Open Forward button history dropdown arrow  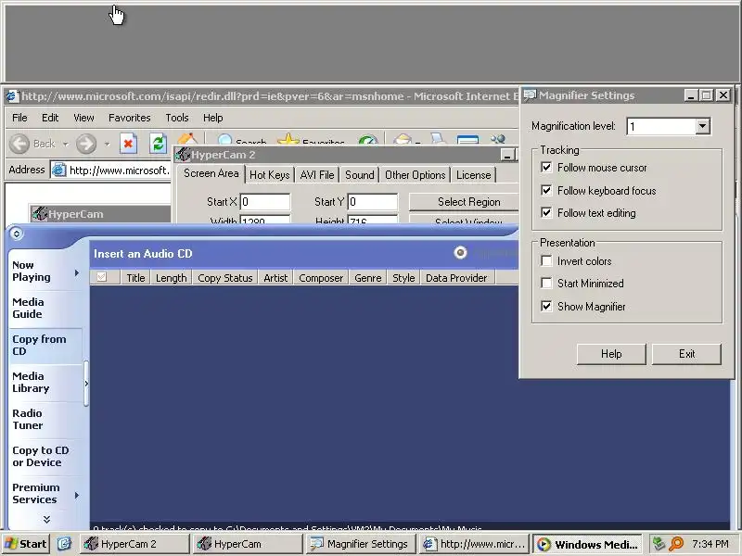point(107,144)
